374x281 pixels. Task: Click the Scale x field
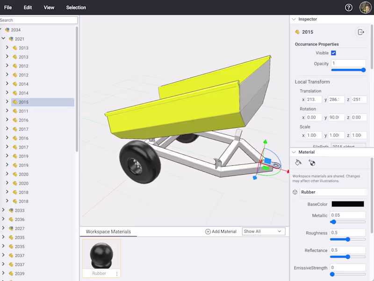tap(314, 135)
